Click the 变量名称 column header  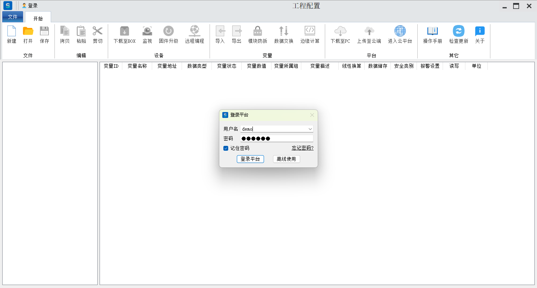pyautogui.click(x=137, y=66)
